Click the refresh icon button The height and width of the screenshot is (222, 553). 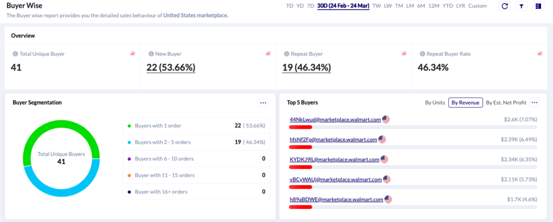(504, 6)
